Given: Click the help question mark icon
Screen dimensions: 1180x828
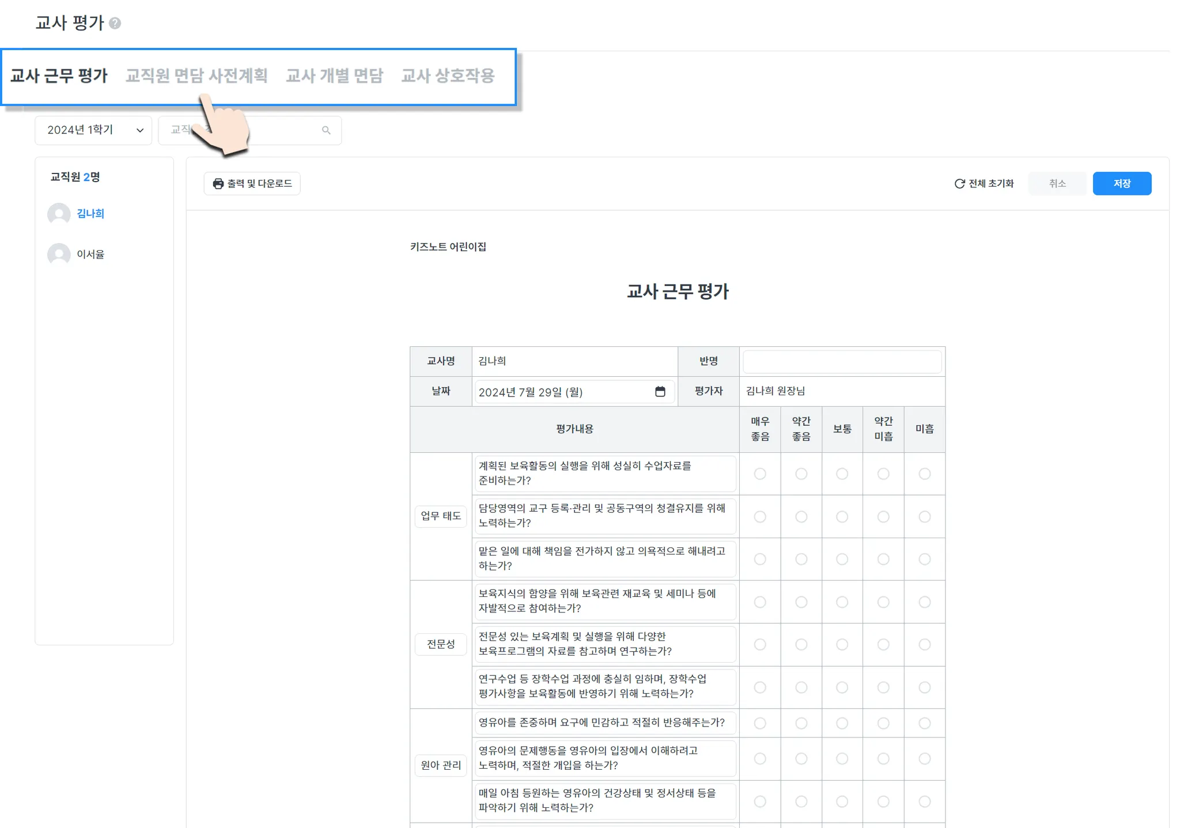Looking at the screenshot, I should [x=115, y=23].
